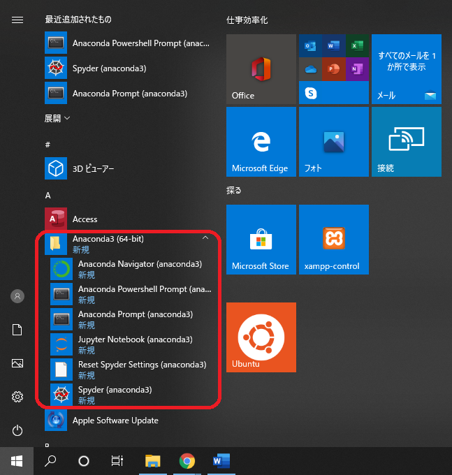The image size is (452, 475).
Task: Open Excel from the Office tile group
Action: [357, 46]
